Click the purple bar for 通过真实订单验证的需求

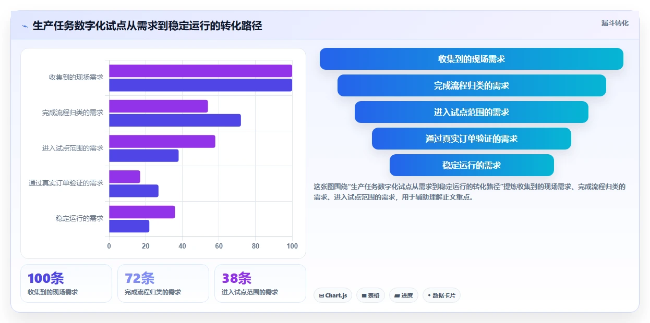125,177
